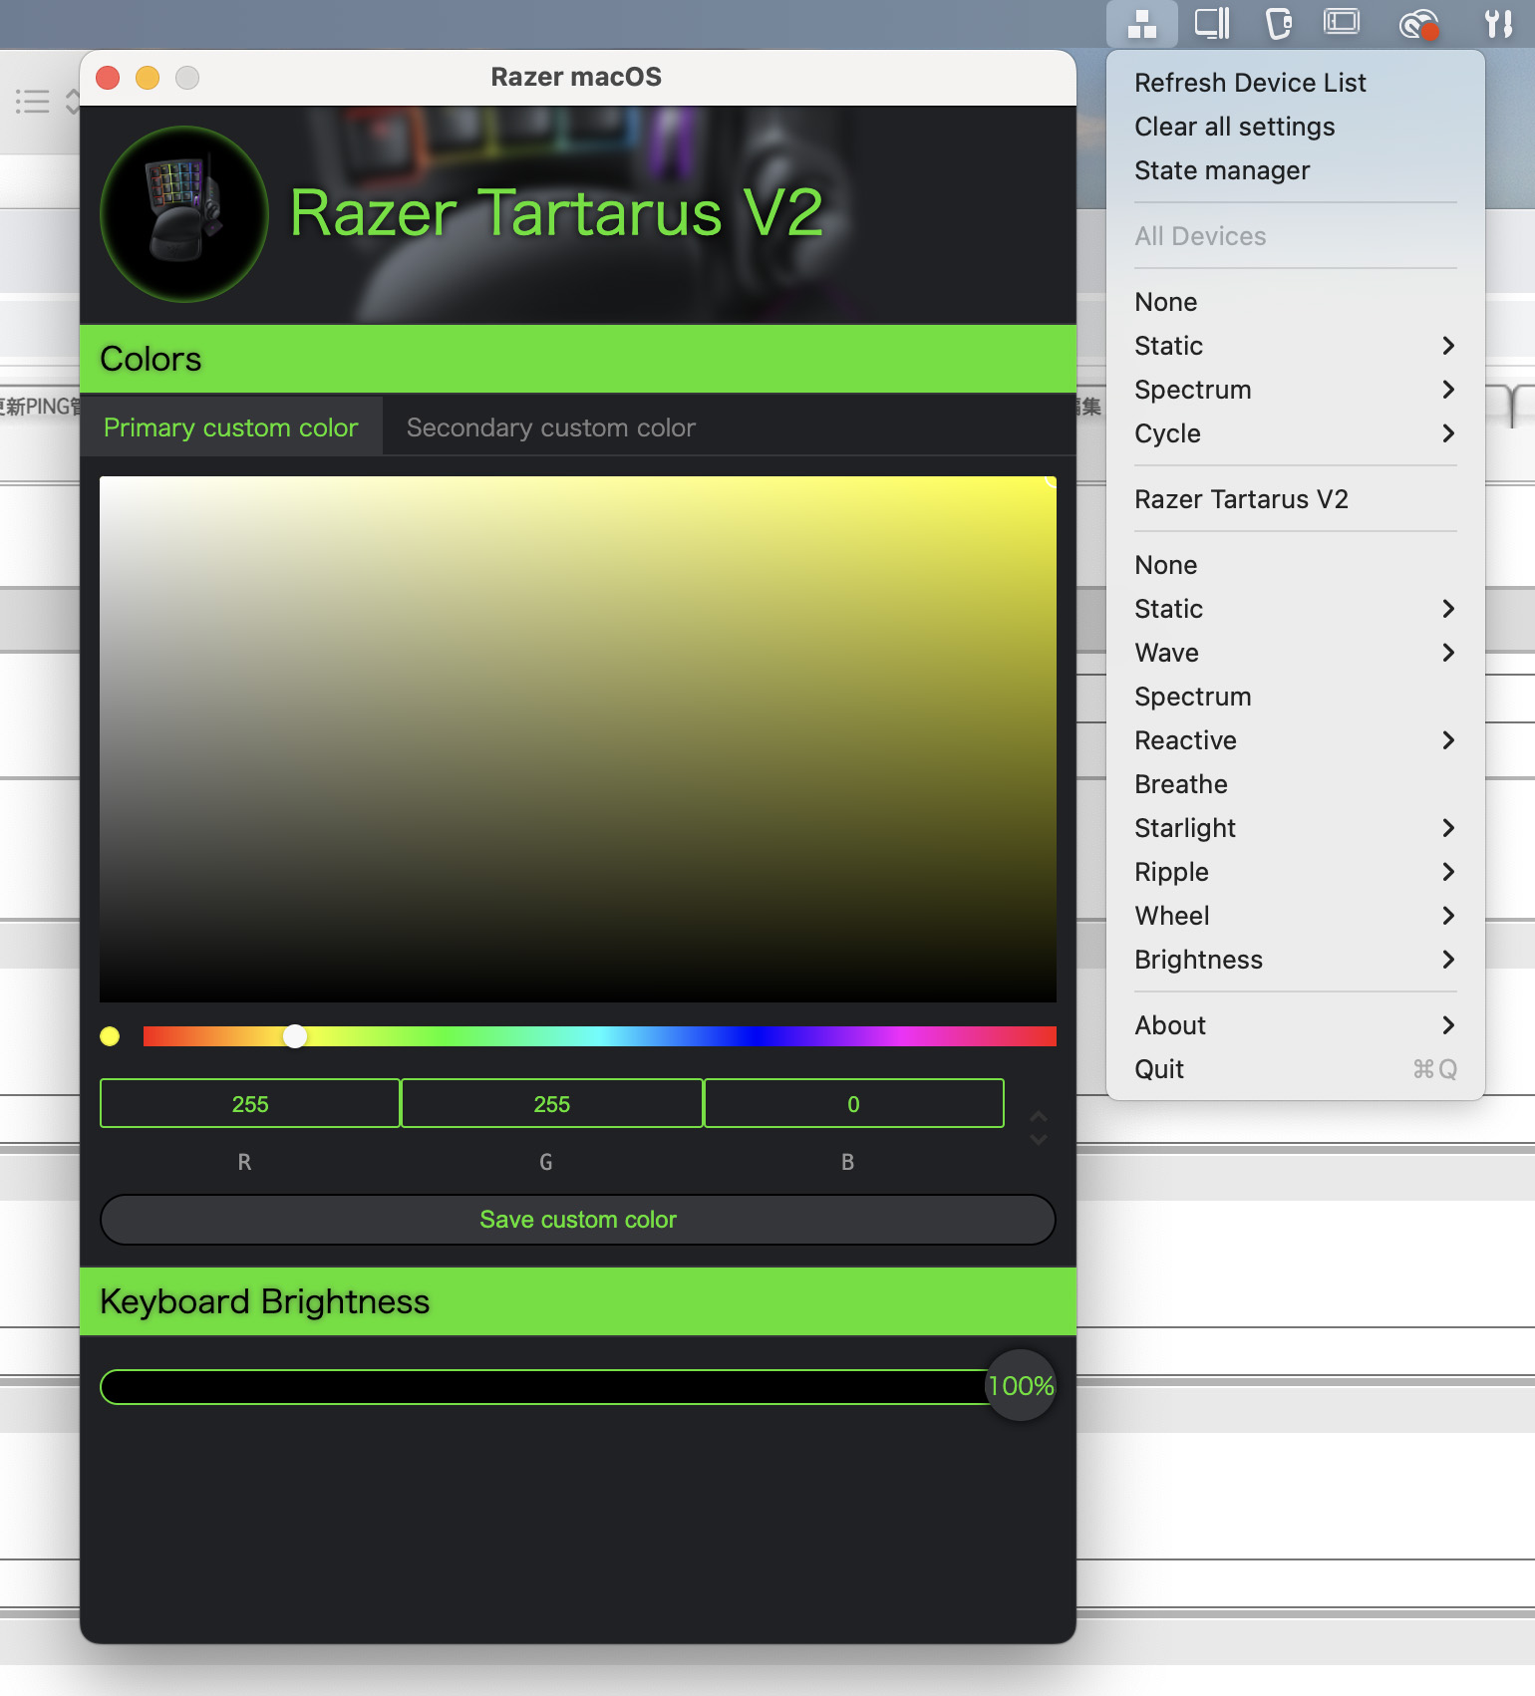
Task: Expand the About submenu
Action: [1296, 1025]
